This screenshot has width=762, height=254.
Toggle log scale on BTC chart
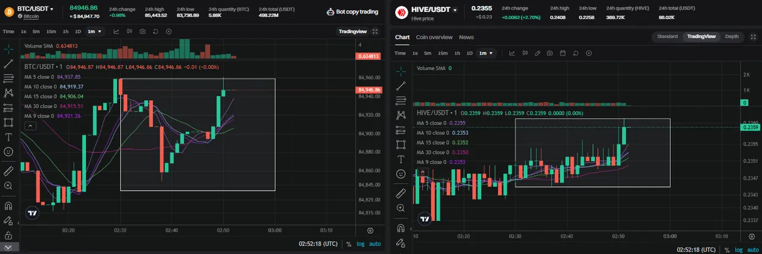tap(360, 244)
